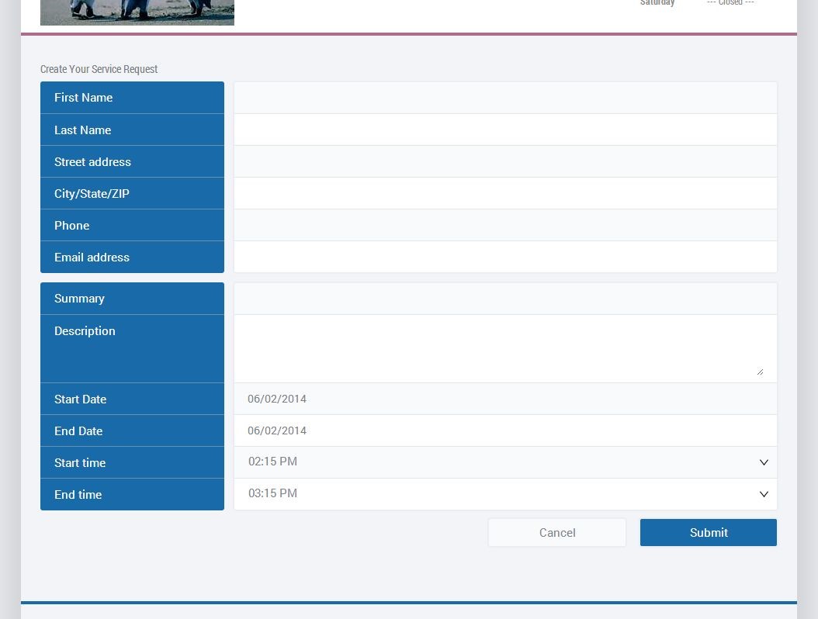Expand the End time dropdown
818x619 pixels.
pos(505,494)
